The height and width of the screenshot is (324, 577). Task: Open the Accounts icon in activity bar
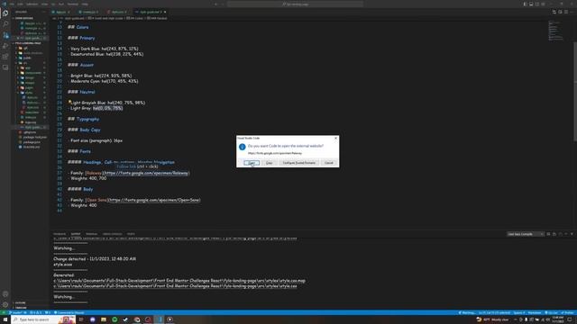(5, 294)
